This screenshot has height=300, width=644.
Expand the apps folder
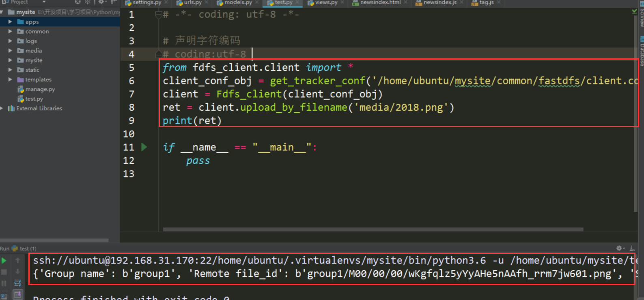tap(10, 22)
